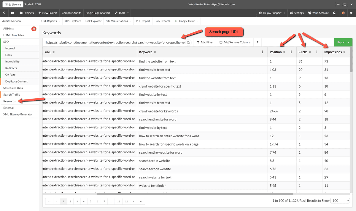356x211 pixels.
Task: Open All Hints in sidebar
Action: coord(9,29)
